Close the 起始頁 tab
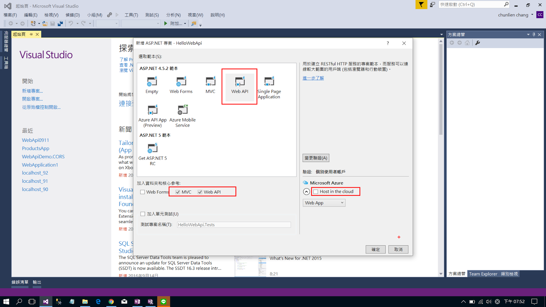 [37, 34]
